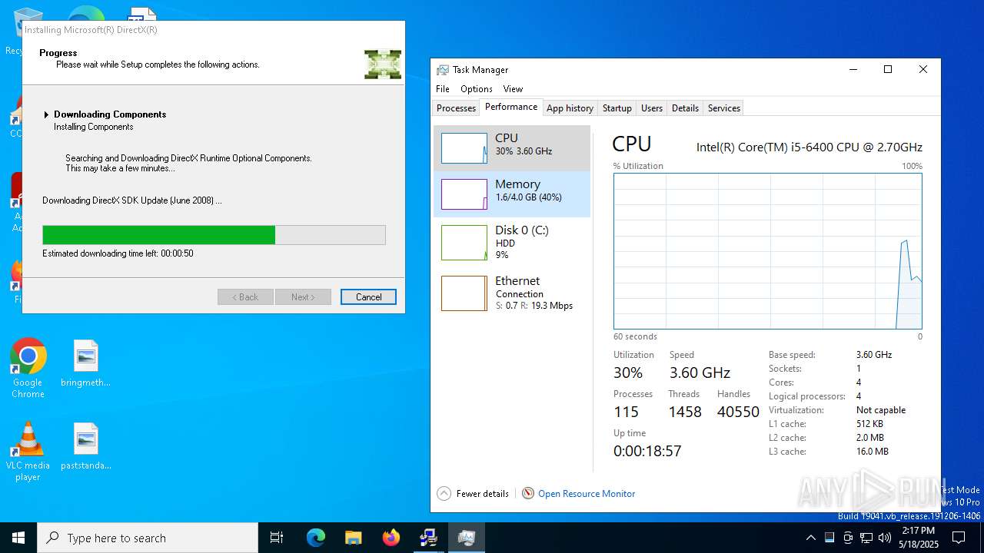Select the Disk 0 (C:) entry
984x553 pixels.
pos(512,242)
